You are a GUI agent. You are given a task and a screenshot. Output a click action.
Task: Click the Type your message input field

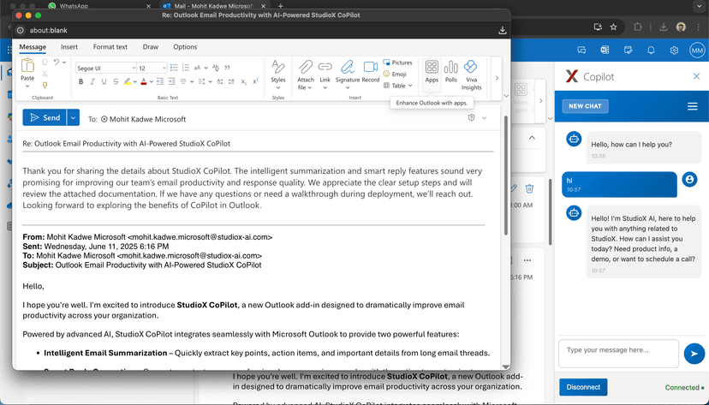(618, 350)
